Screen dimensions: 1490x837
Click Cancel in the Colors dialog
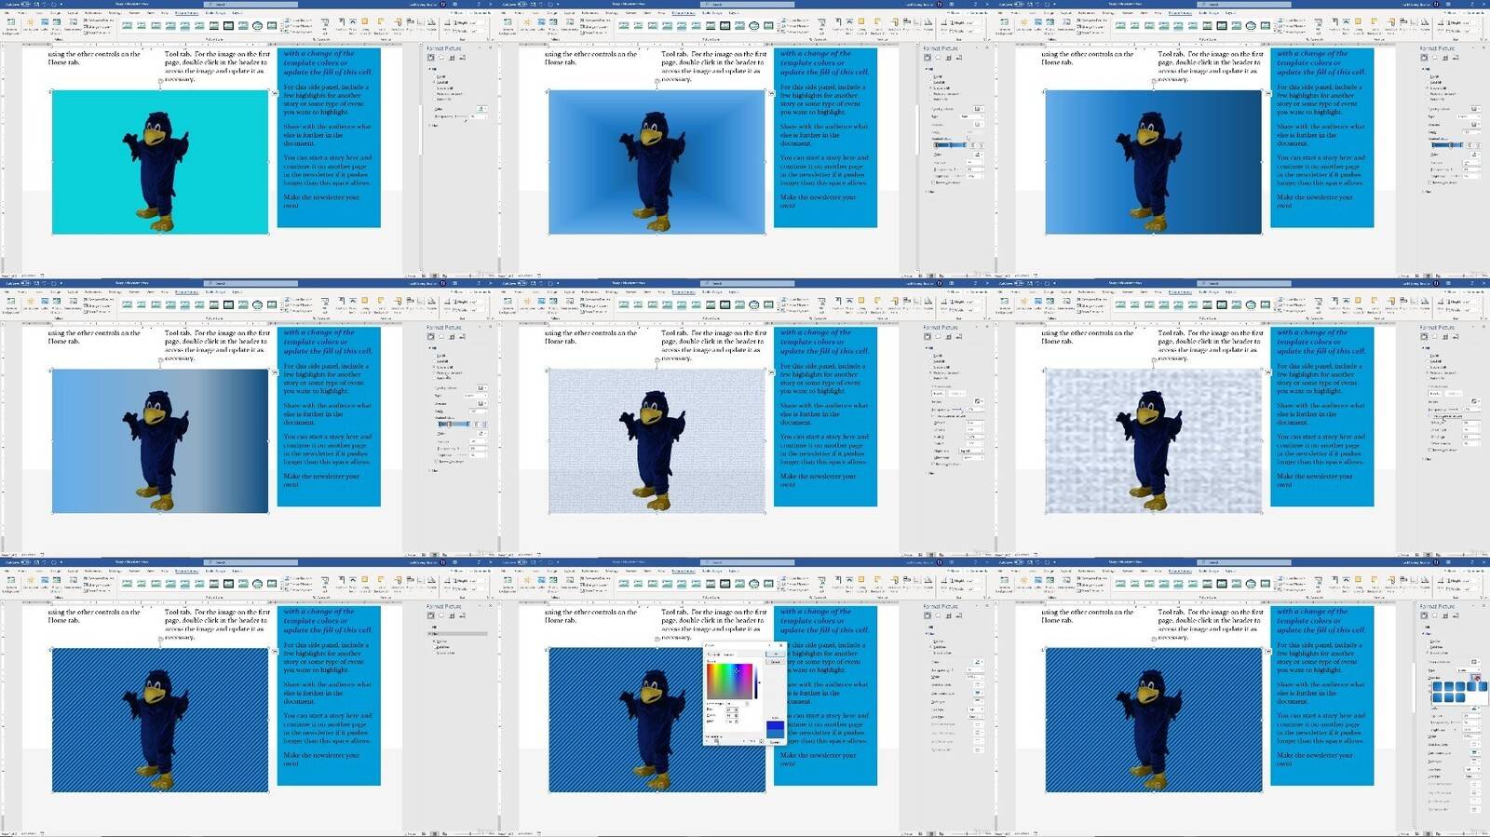775,661
